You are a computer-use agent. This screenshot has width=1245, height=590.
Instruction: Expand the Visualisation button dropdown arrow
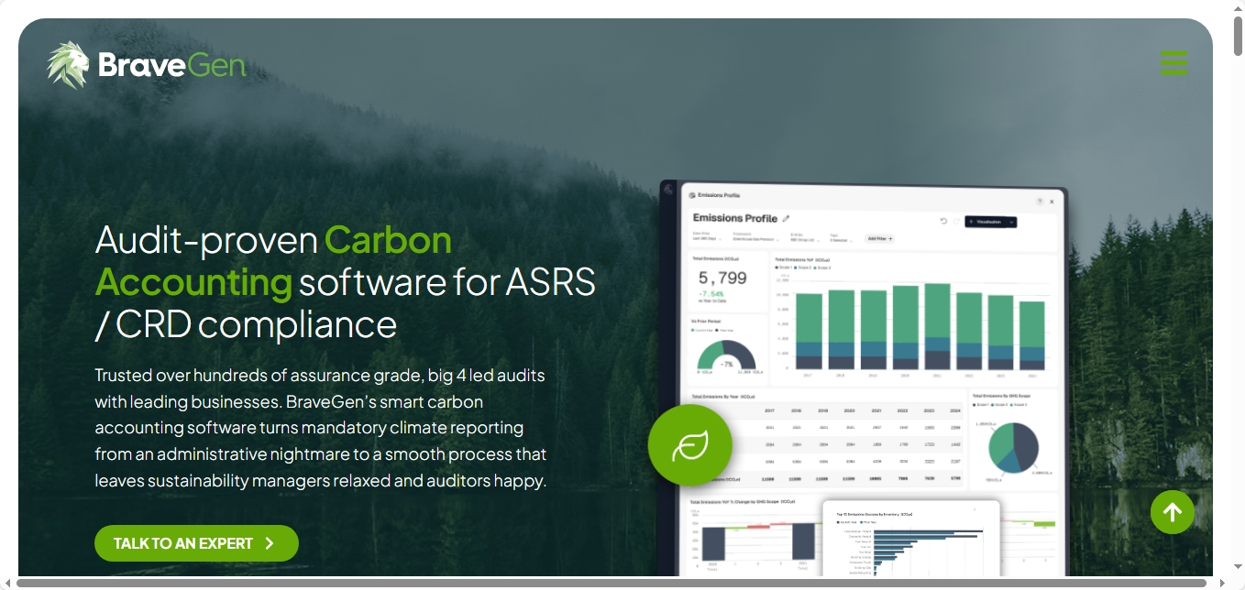[x=1011, y=222]
